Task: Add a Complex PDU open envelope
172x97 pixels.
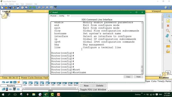Action: 168,51
